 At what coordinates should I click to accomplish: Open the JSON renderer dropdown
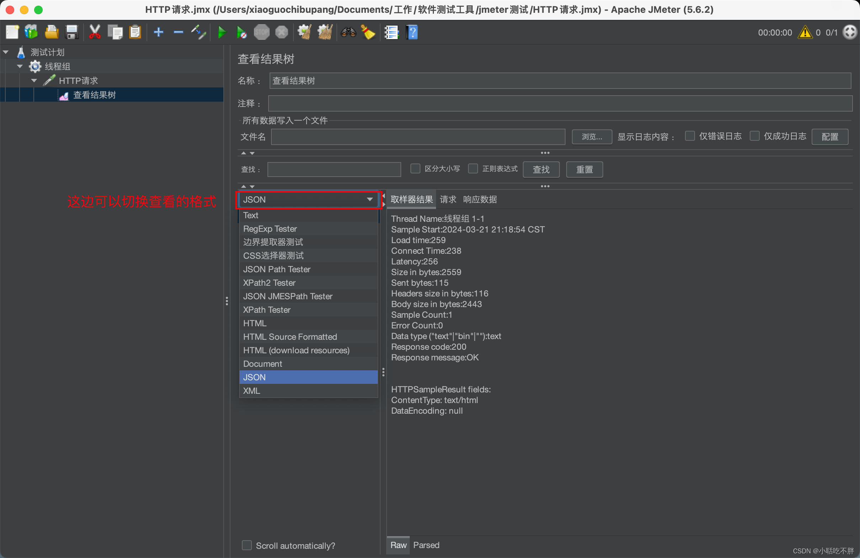click(x=308, y=200)
